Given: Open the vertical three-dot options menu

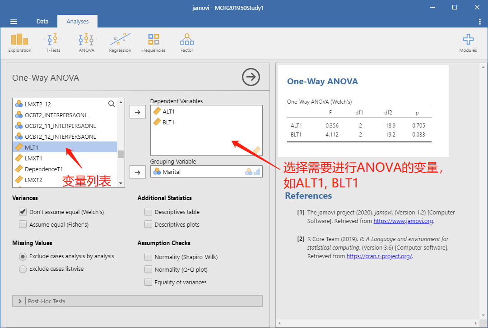Looking at the screenshot, I should pyautogui.click(x=479, y=22).
